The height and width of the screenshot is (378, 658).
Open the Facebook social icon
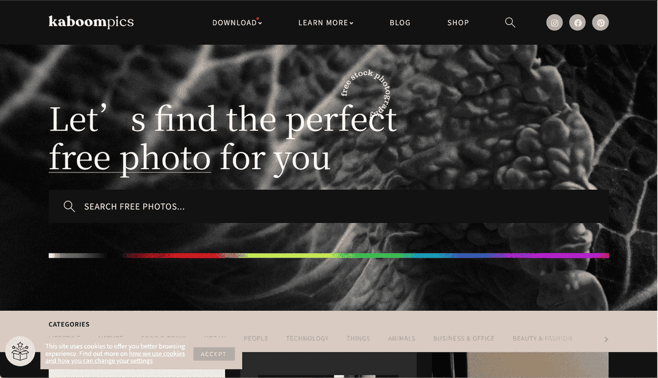click(x=578, y=23)
